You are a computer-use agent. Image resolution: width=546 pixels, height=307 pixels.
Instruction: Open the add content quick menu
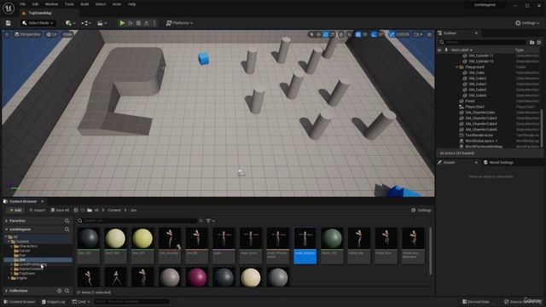[x=70, y=23]
